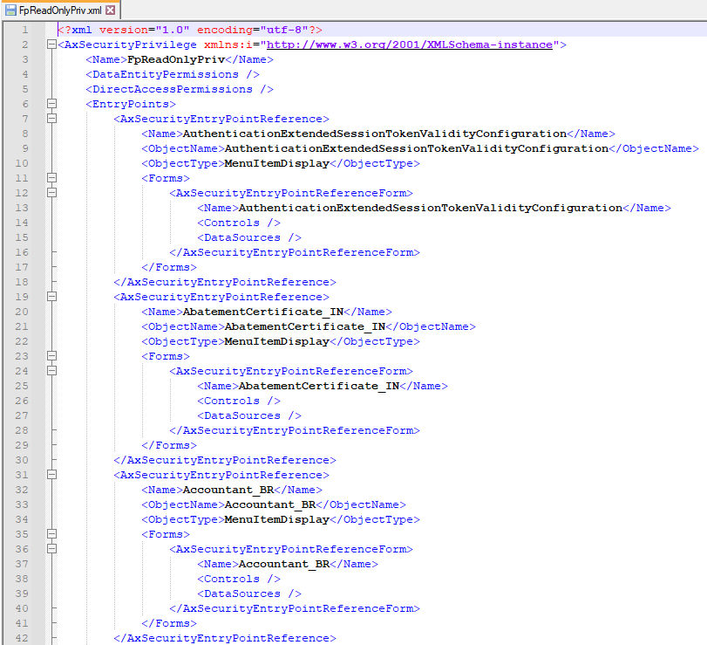
Task: Click line number 42 in margin
Action: pos(22,638)
